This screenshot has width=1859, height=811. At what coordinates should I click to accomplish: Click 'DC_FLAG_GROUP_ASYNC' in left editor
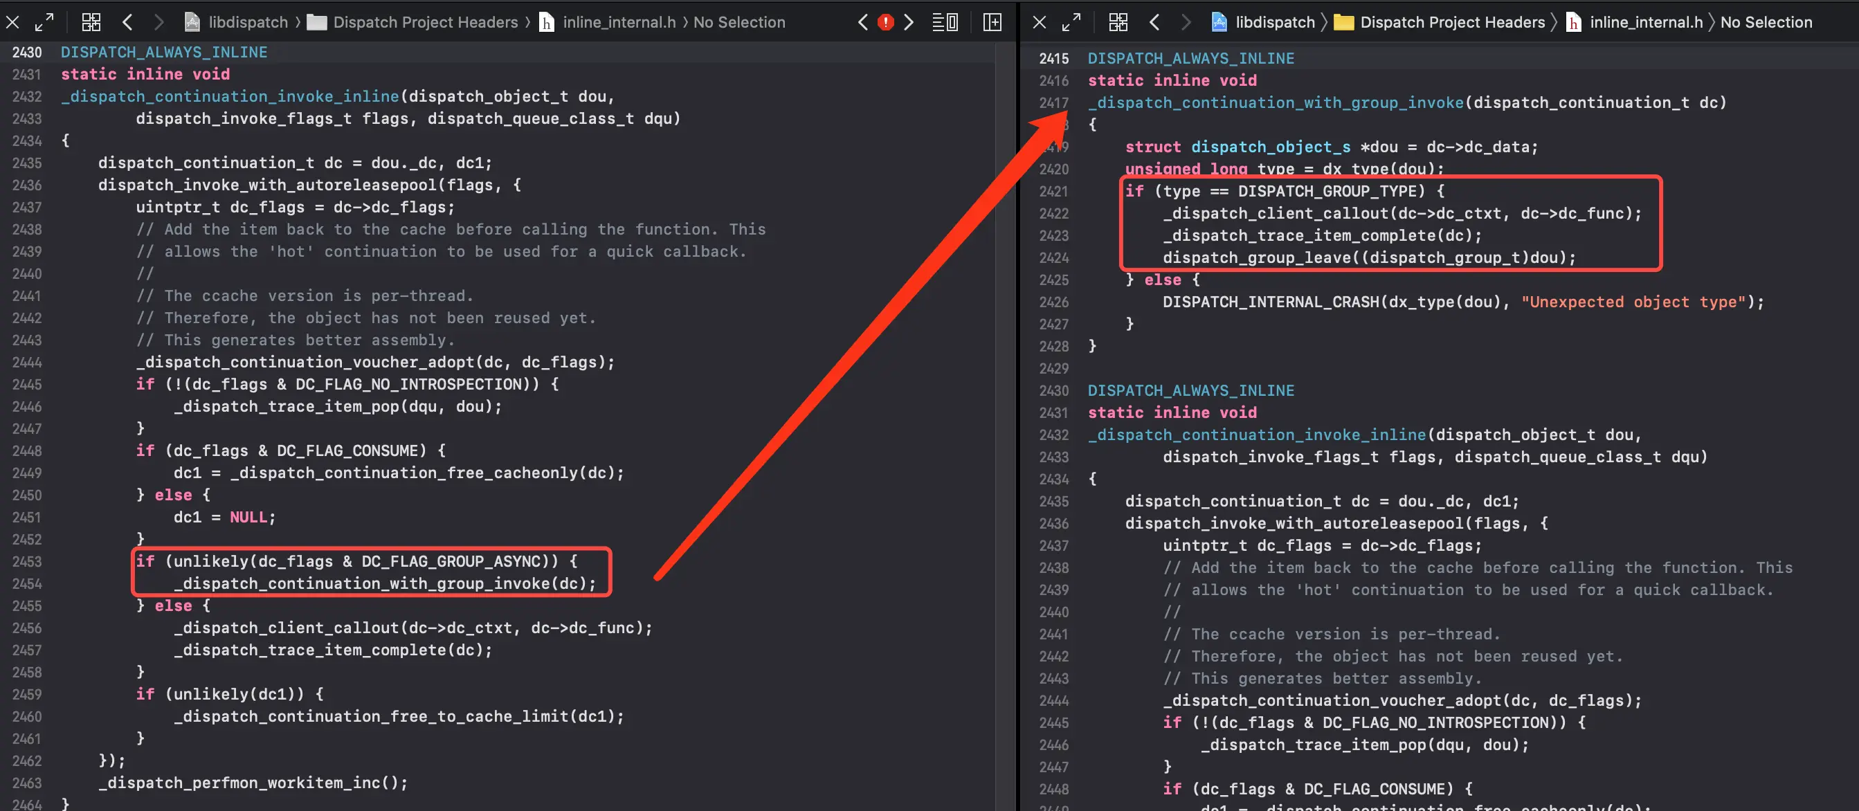451,561
